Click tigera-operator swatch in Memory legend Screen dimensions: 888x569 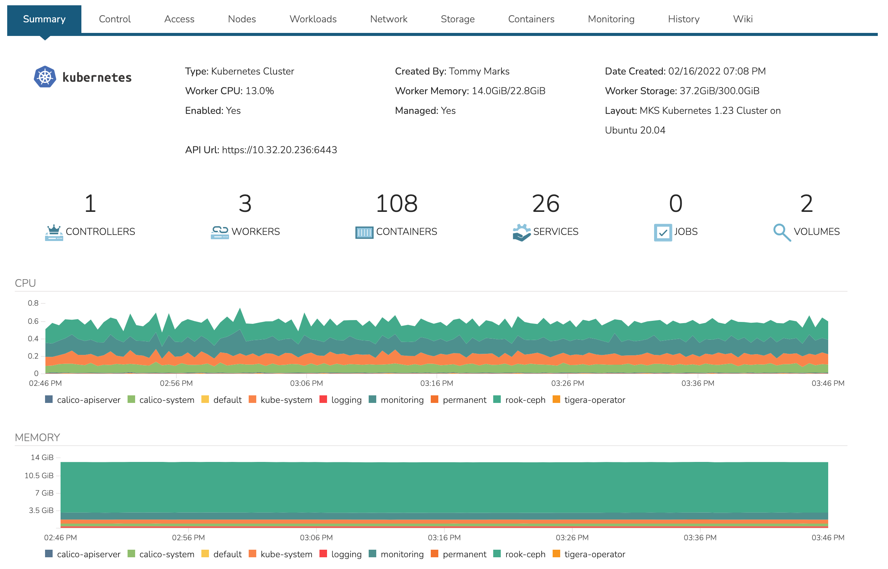(556, 554)
